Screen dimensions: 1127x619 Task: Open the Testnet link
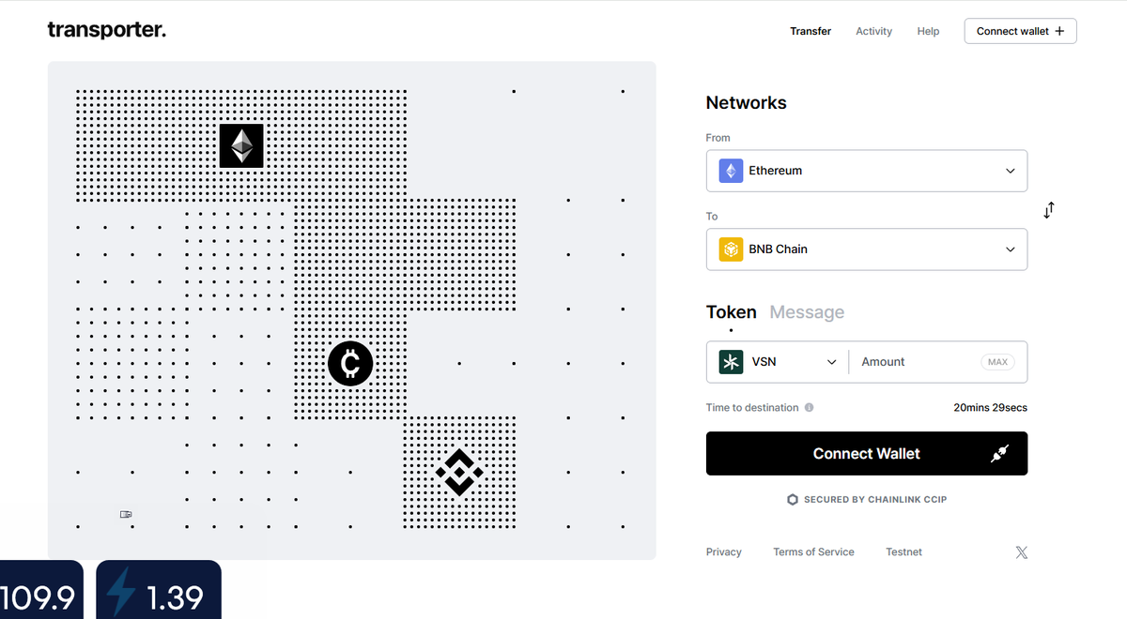click(903, 552)
